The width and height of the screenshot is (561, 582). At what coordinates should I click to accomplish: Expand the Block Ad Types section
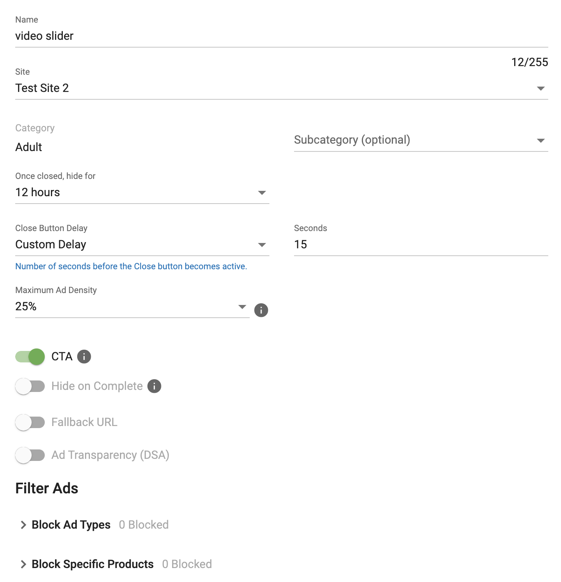tap(23, 525)
